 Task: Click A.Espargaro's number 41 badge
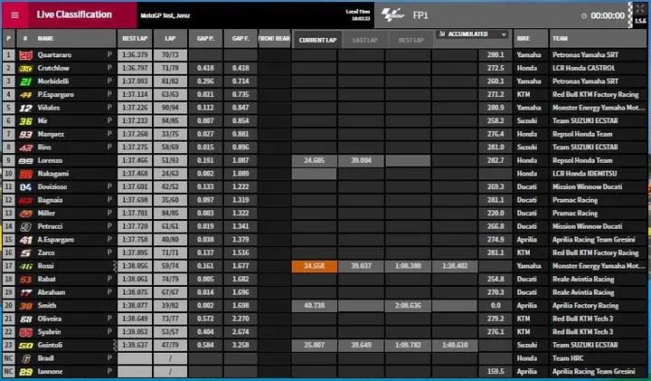(25, 240)
